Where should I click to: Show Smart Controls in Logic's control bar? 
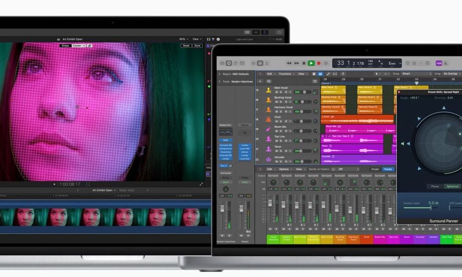[x=253, y=63]
